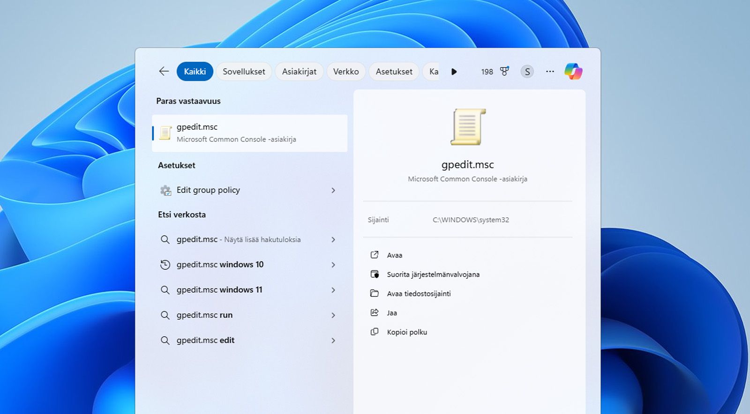Click the Edit group policy gear icon
Screen dimensions: 750x414
coord(165,190)
